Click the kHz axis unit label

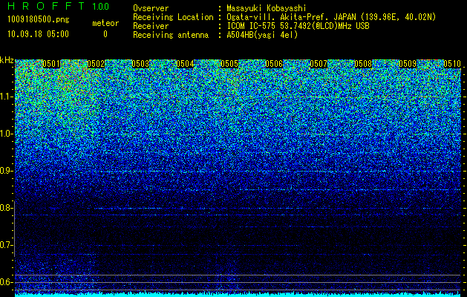click(x=7, y=60)
